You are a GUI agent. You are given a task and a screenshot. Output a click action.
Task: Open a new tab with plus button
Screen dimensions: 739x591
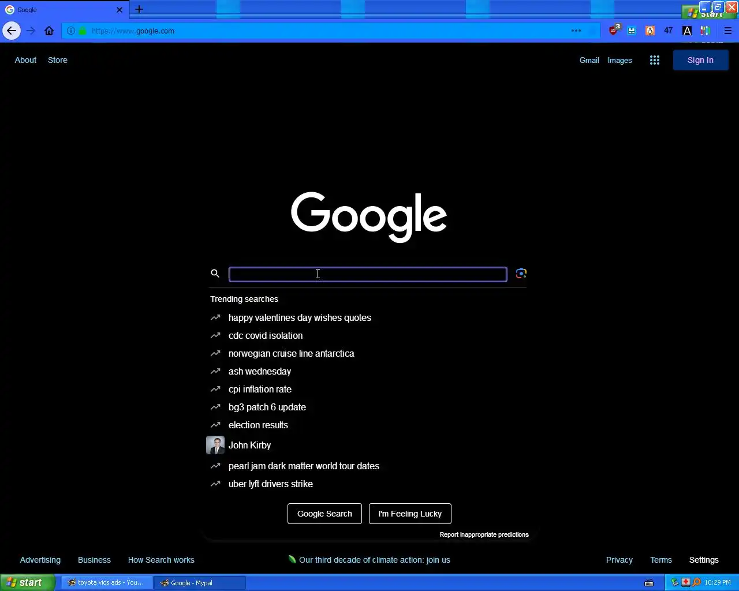pyautogui.click(x=139, y=9)
